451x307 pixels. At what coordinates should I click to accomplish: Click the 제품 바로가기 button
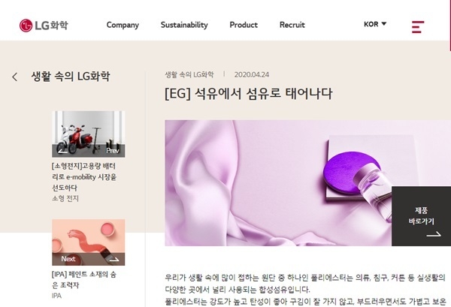click(x=421, y=216)
